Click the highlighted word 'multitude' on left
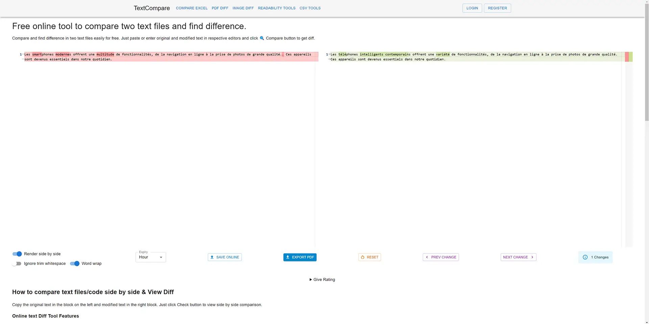This screenshot has height=324, width=649. [105, 54]
